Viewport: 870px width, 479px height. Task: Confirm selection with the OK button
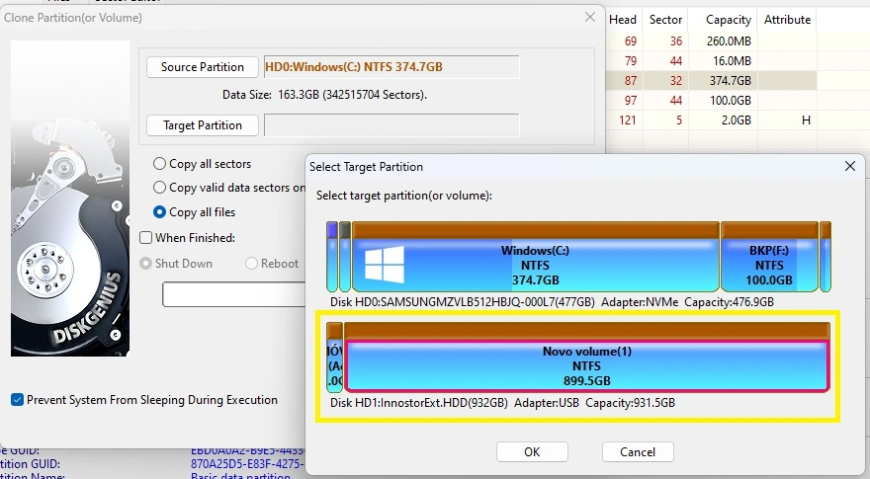[x=532, y=451]
